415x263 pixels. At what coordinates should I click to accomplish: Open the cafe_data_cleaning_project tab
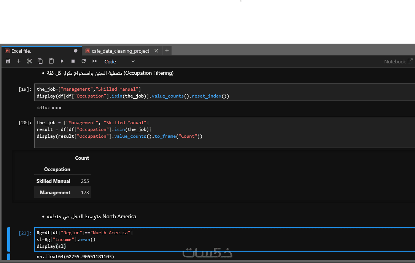(x=120, y=51)
